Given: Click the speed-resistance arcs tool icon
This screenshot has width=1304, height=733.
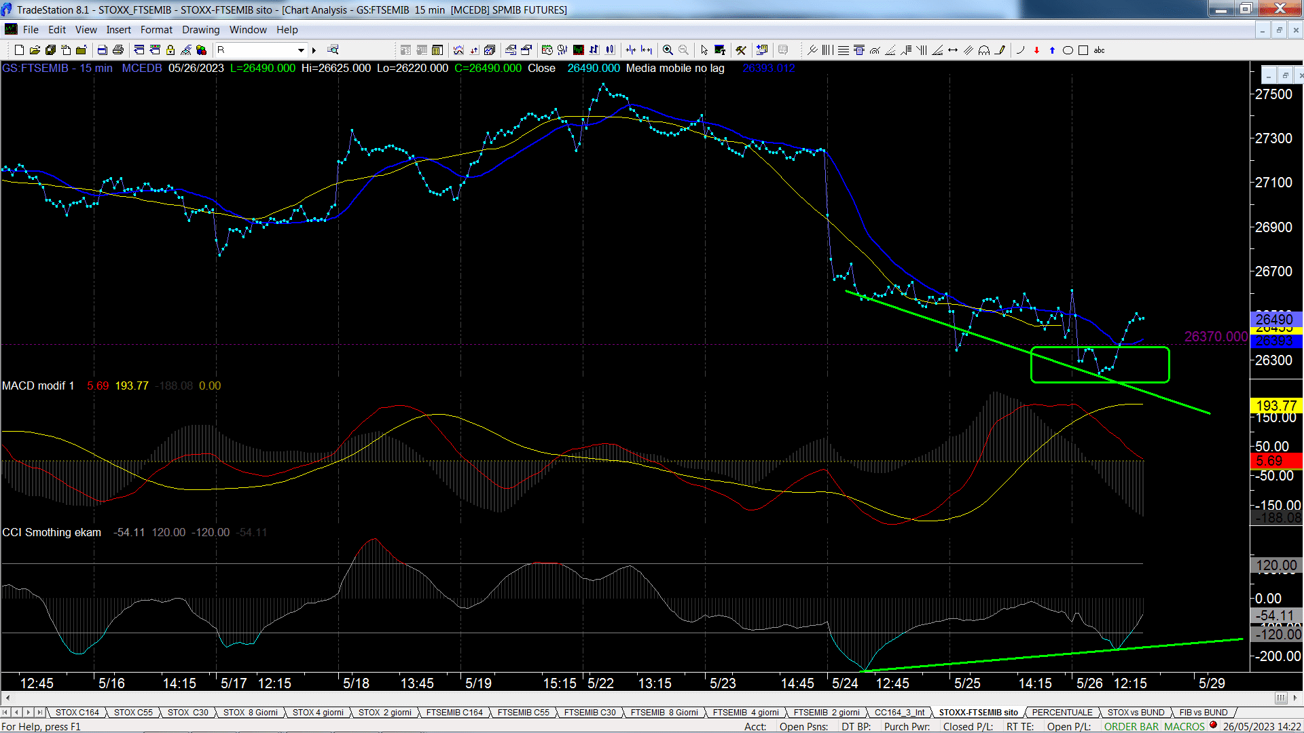Looking at the screenshot, I should [x=875, y=50].
